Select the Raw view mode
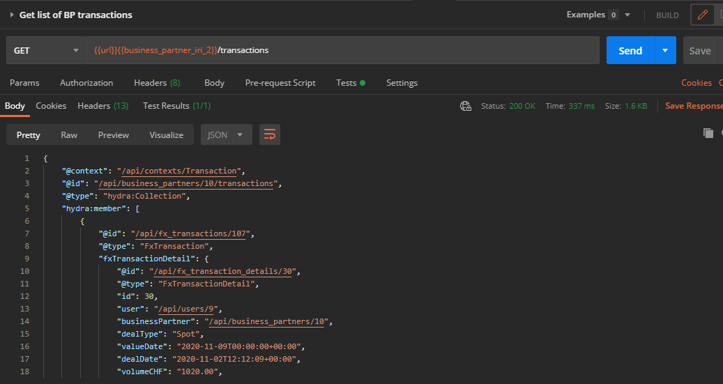This screenshot has width=723, height=384. [69, 135]
